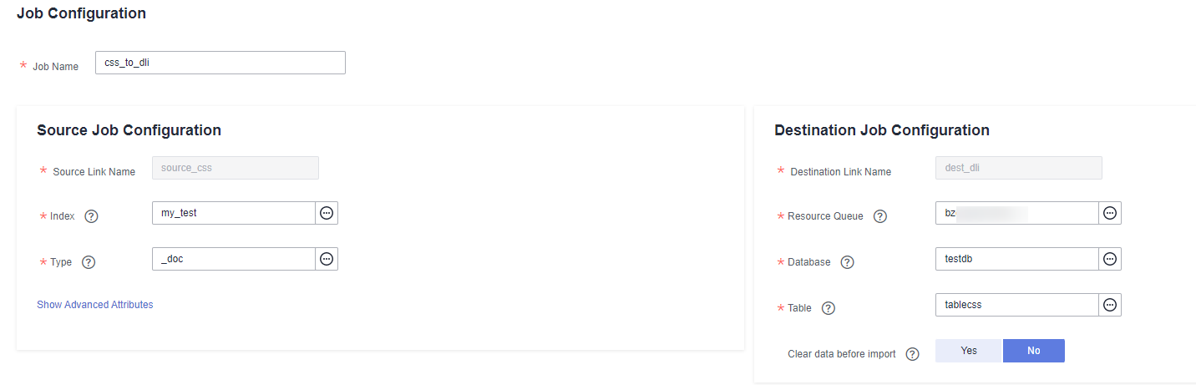Click help icon beside Database
The image size is (1196, 385).
[847, 262]
